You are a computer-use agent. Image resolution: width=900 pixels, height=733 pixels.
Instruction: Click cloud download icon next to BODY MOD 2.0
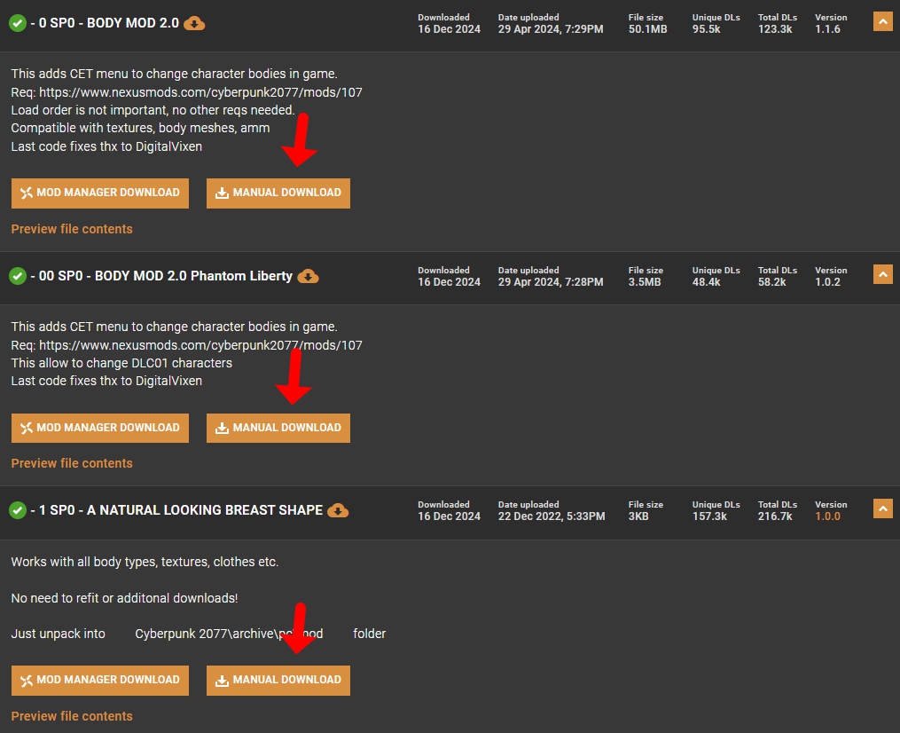click(x=194, y=24)
